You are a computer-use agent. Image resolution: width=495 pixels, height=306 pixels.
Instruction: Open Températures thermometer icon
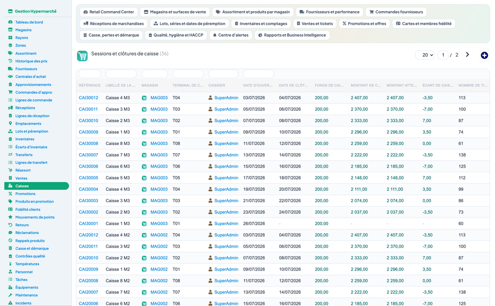pyautogui.click(x=10, y=264)
